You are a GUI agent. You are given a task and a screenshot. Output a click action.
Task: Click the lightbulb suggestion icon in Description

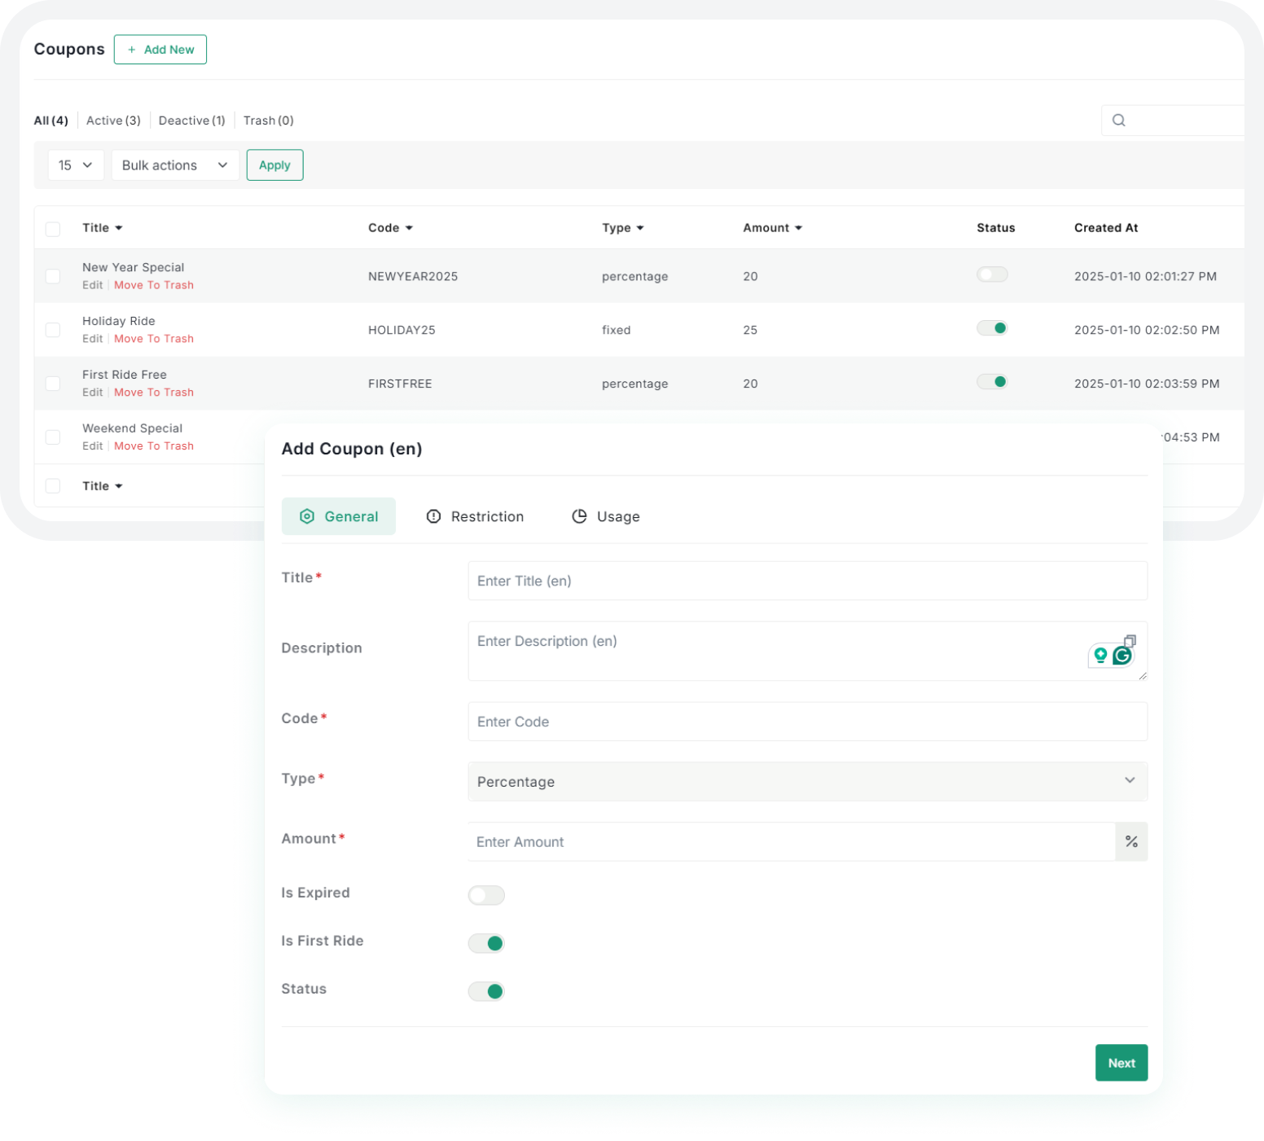pos(1100,656)
